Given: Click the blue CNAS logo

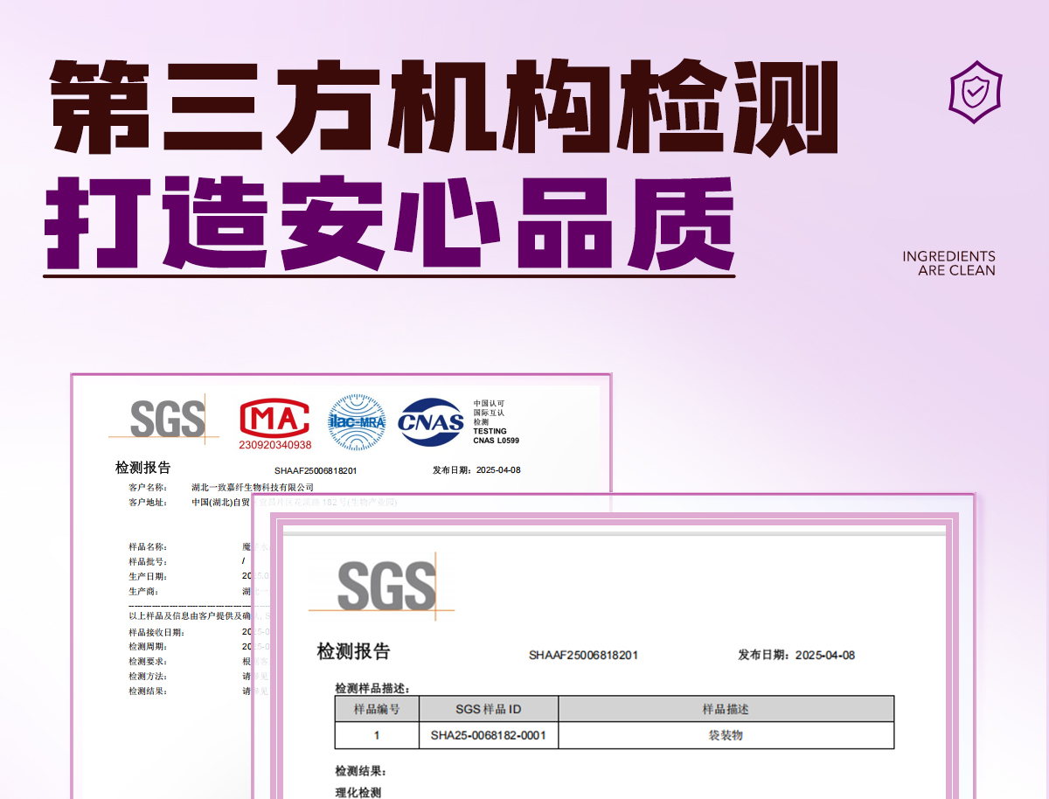Looking at the screenshot, I should [x=431, y=422].
